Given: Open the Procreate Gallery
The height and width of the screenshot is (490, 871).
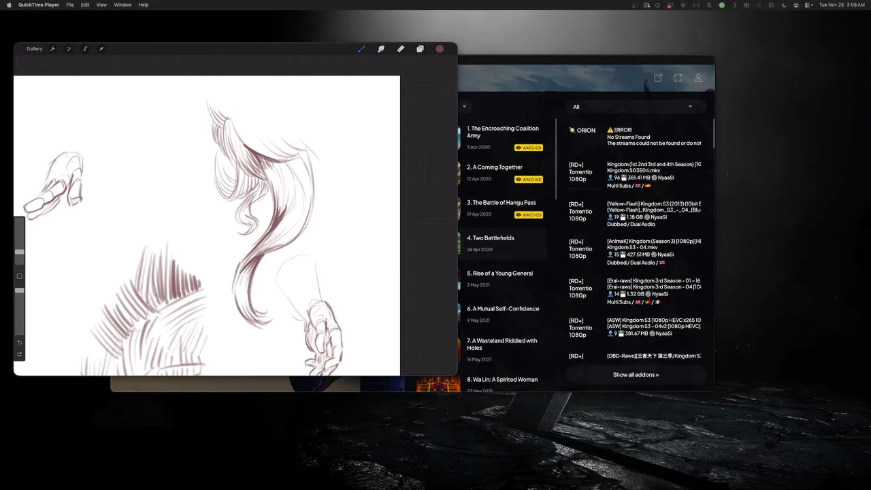Looking at the screenshot, I should pyautogui.click(x=35, y=49).
